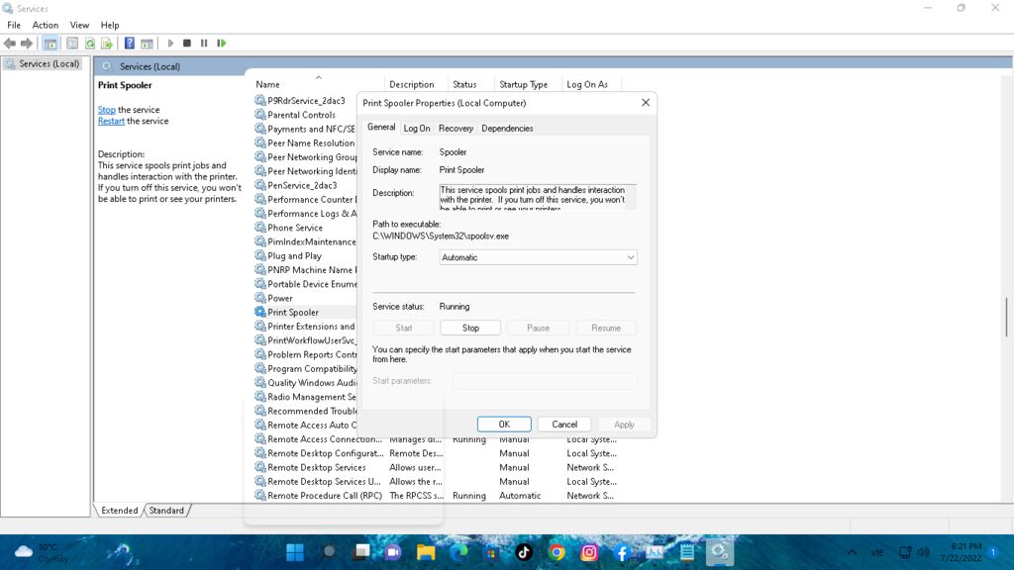Image resolution: width=1014 pixels, height=570 pixels.
Task: Open the Help toolbar icon
Action: pyautogui.click(x=130, y=44)
